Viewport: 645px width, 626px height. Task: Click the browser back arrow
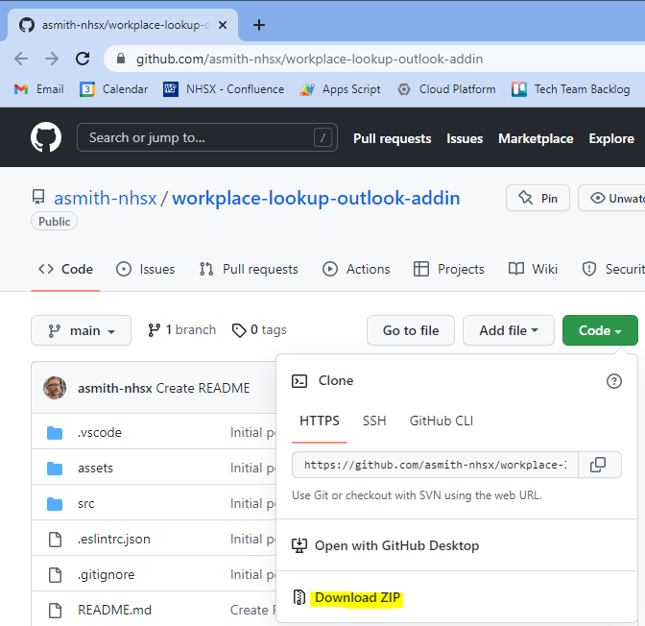[x=21, y=59]
